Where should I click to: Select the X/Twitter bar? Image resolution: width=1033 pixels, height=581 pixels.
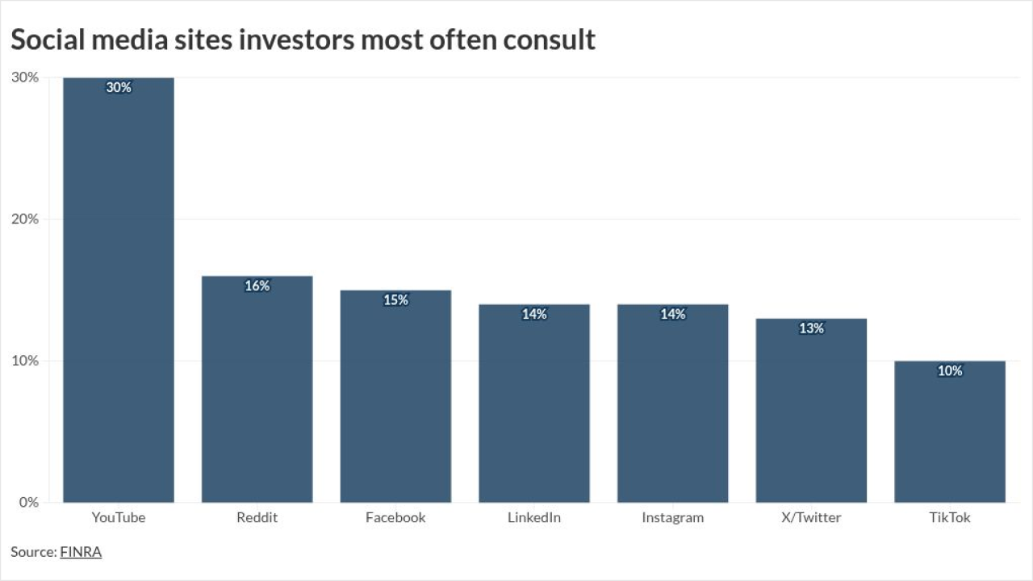(811, 410)
